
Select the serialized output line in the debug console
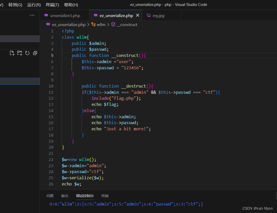126,204
